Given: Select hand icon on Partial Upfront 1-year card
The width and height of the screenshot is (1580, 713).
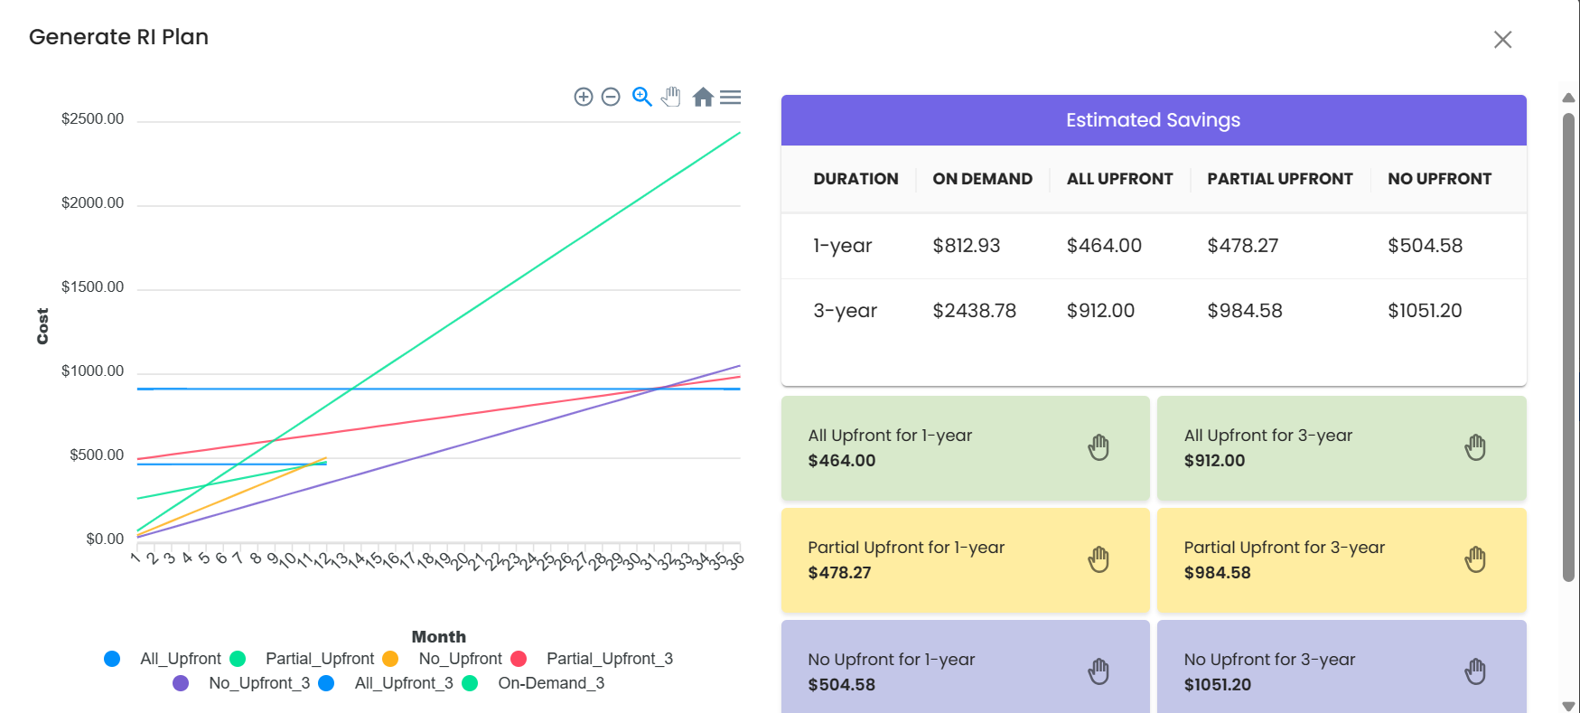Looking at the screenshot, I should click(1099, 559).
